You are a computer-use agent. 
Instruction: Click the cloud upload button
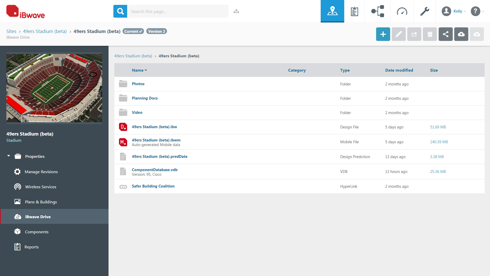[x=461, y=34]
